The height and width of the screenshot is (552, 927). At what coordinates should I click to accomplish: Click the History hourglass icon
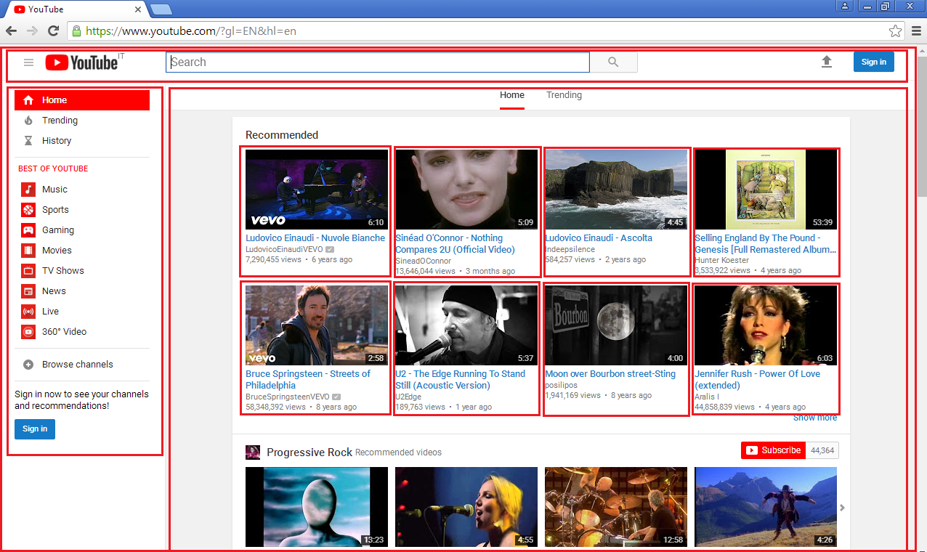(x=28, y=141)
